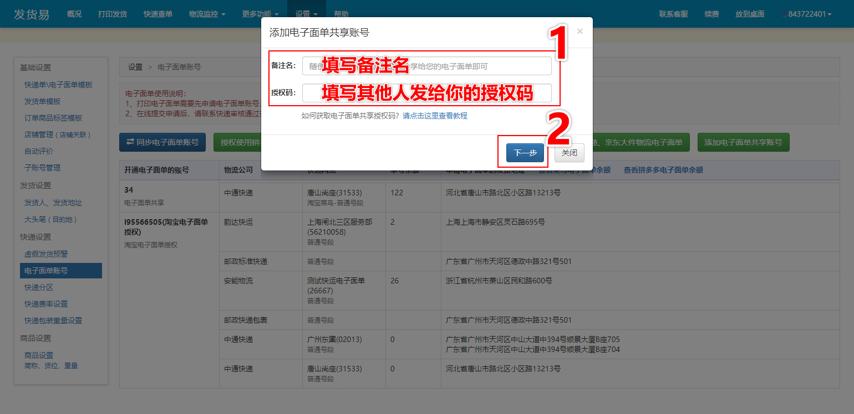Click the 关闭 button in the dialog
The width and height of the screenshot is (854, 414).
coord(570,153)
